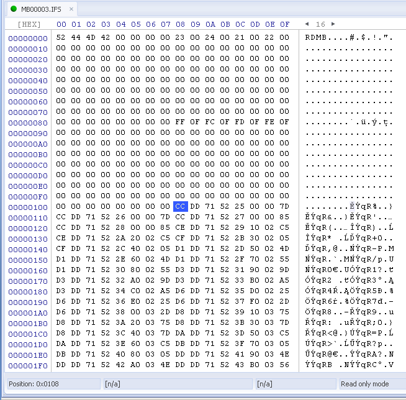406x400 pixels.
Task: Click byte 21 in row 00000000
Action: coord(240,37)
